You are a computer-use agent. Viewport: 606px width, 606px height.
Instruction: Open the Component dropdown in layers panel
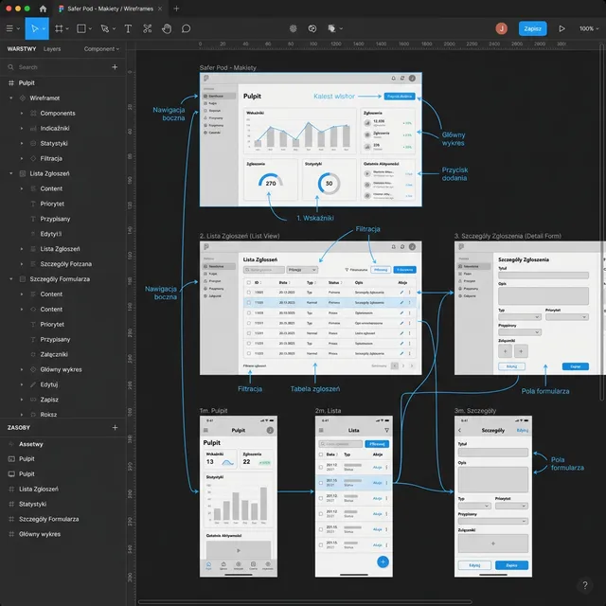point(101,49)
